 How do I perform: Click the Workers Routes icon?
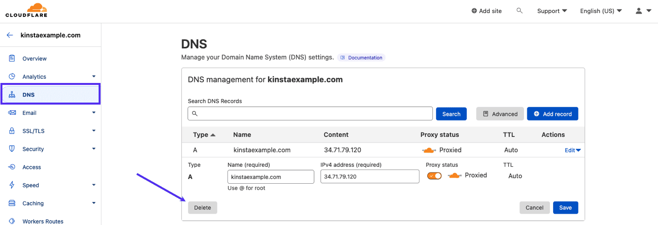point(12,221)
